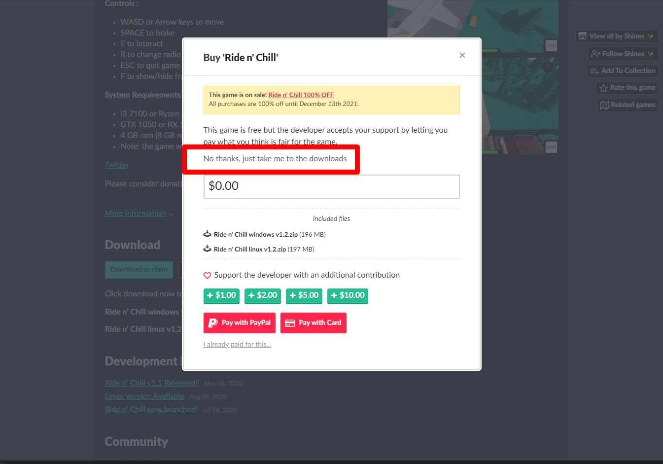This screenshot has height=464, width=663.
Task: Click the PayPal logo icon
Action: [x=213, y=323]
